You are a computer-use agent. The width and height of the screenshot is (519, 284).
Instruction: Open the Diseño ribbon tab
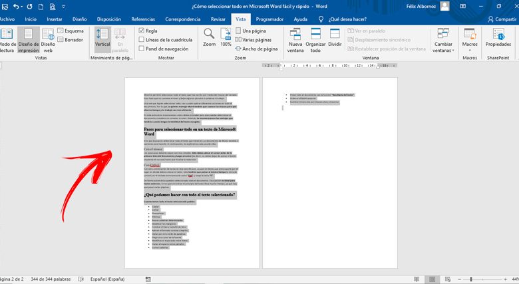[79, 19]
